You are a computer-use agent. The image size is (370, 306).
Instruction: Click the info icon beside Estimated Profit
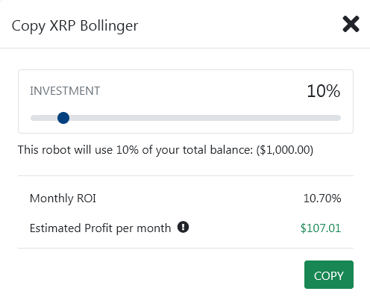(x=183, y=227)
